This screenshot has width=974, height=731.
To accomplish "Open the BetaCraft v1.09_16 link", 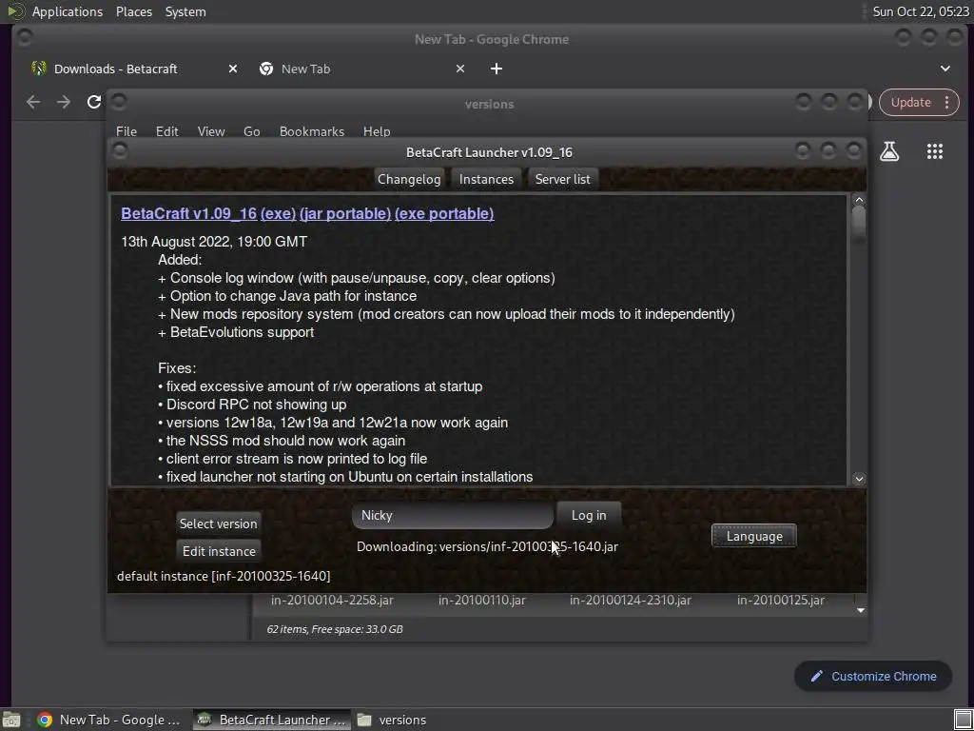I will point(189,213).
